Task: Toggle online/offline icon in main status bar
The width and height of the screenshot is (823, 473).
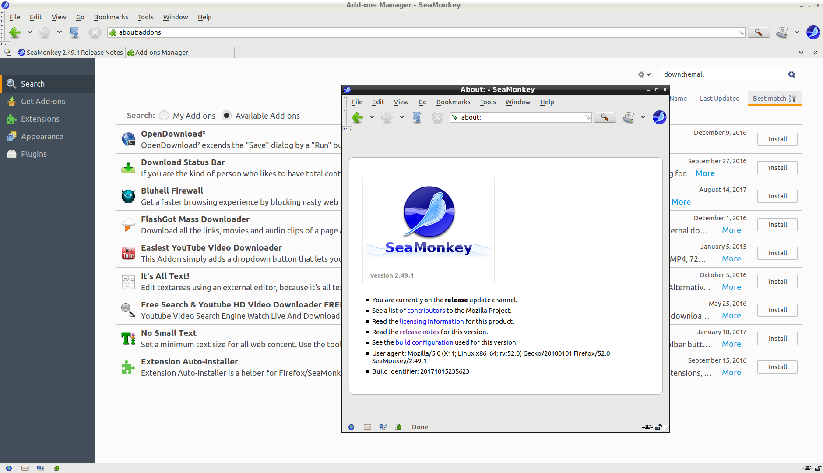Action: pyautogui.click(x=808, y=468)
